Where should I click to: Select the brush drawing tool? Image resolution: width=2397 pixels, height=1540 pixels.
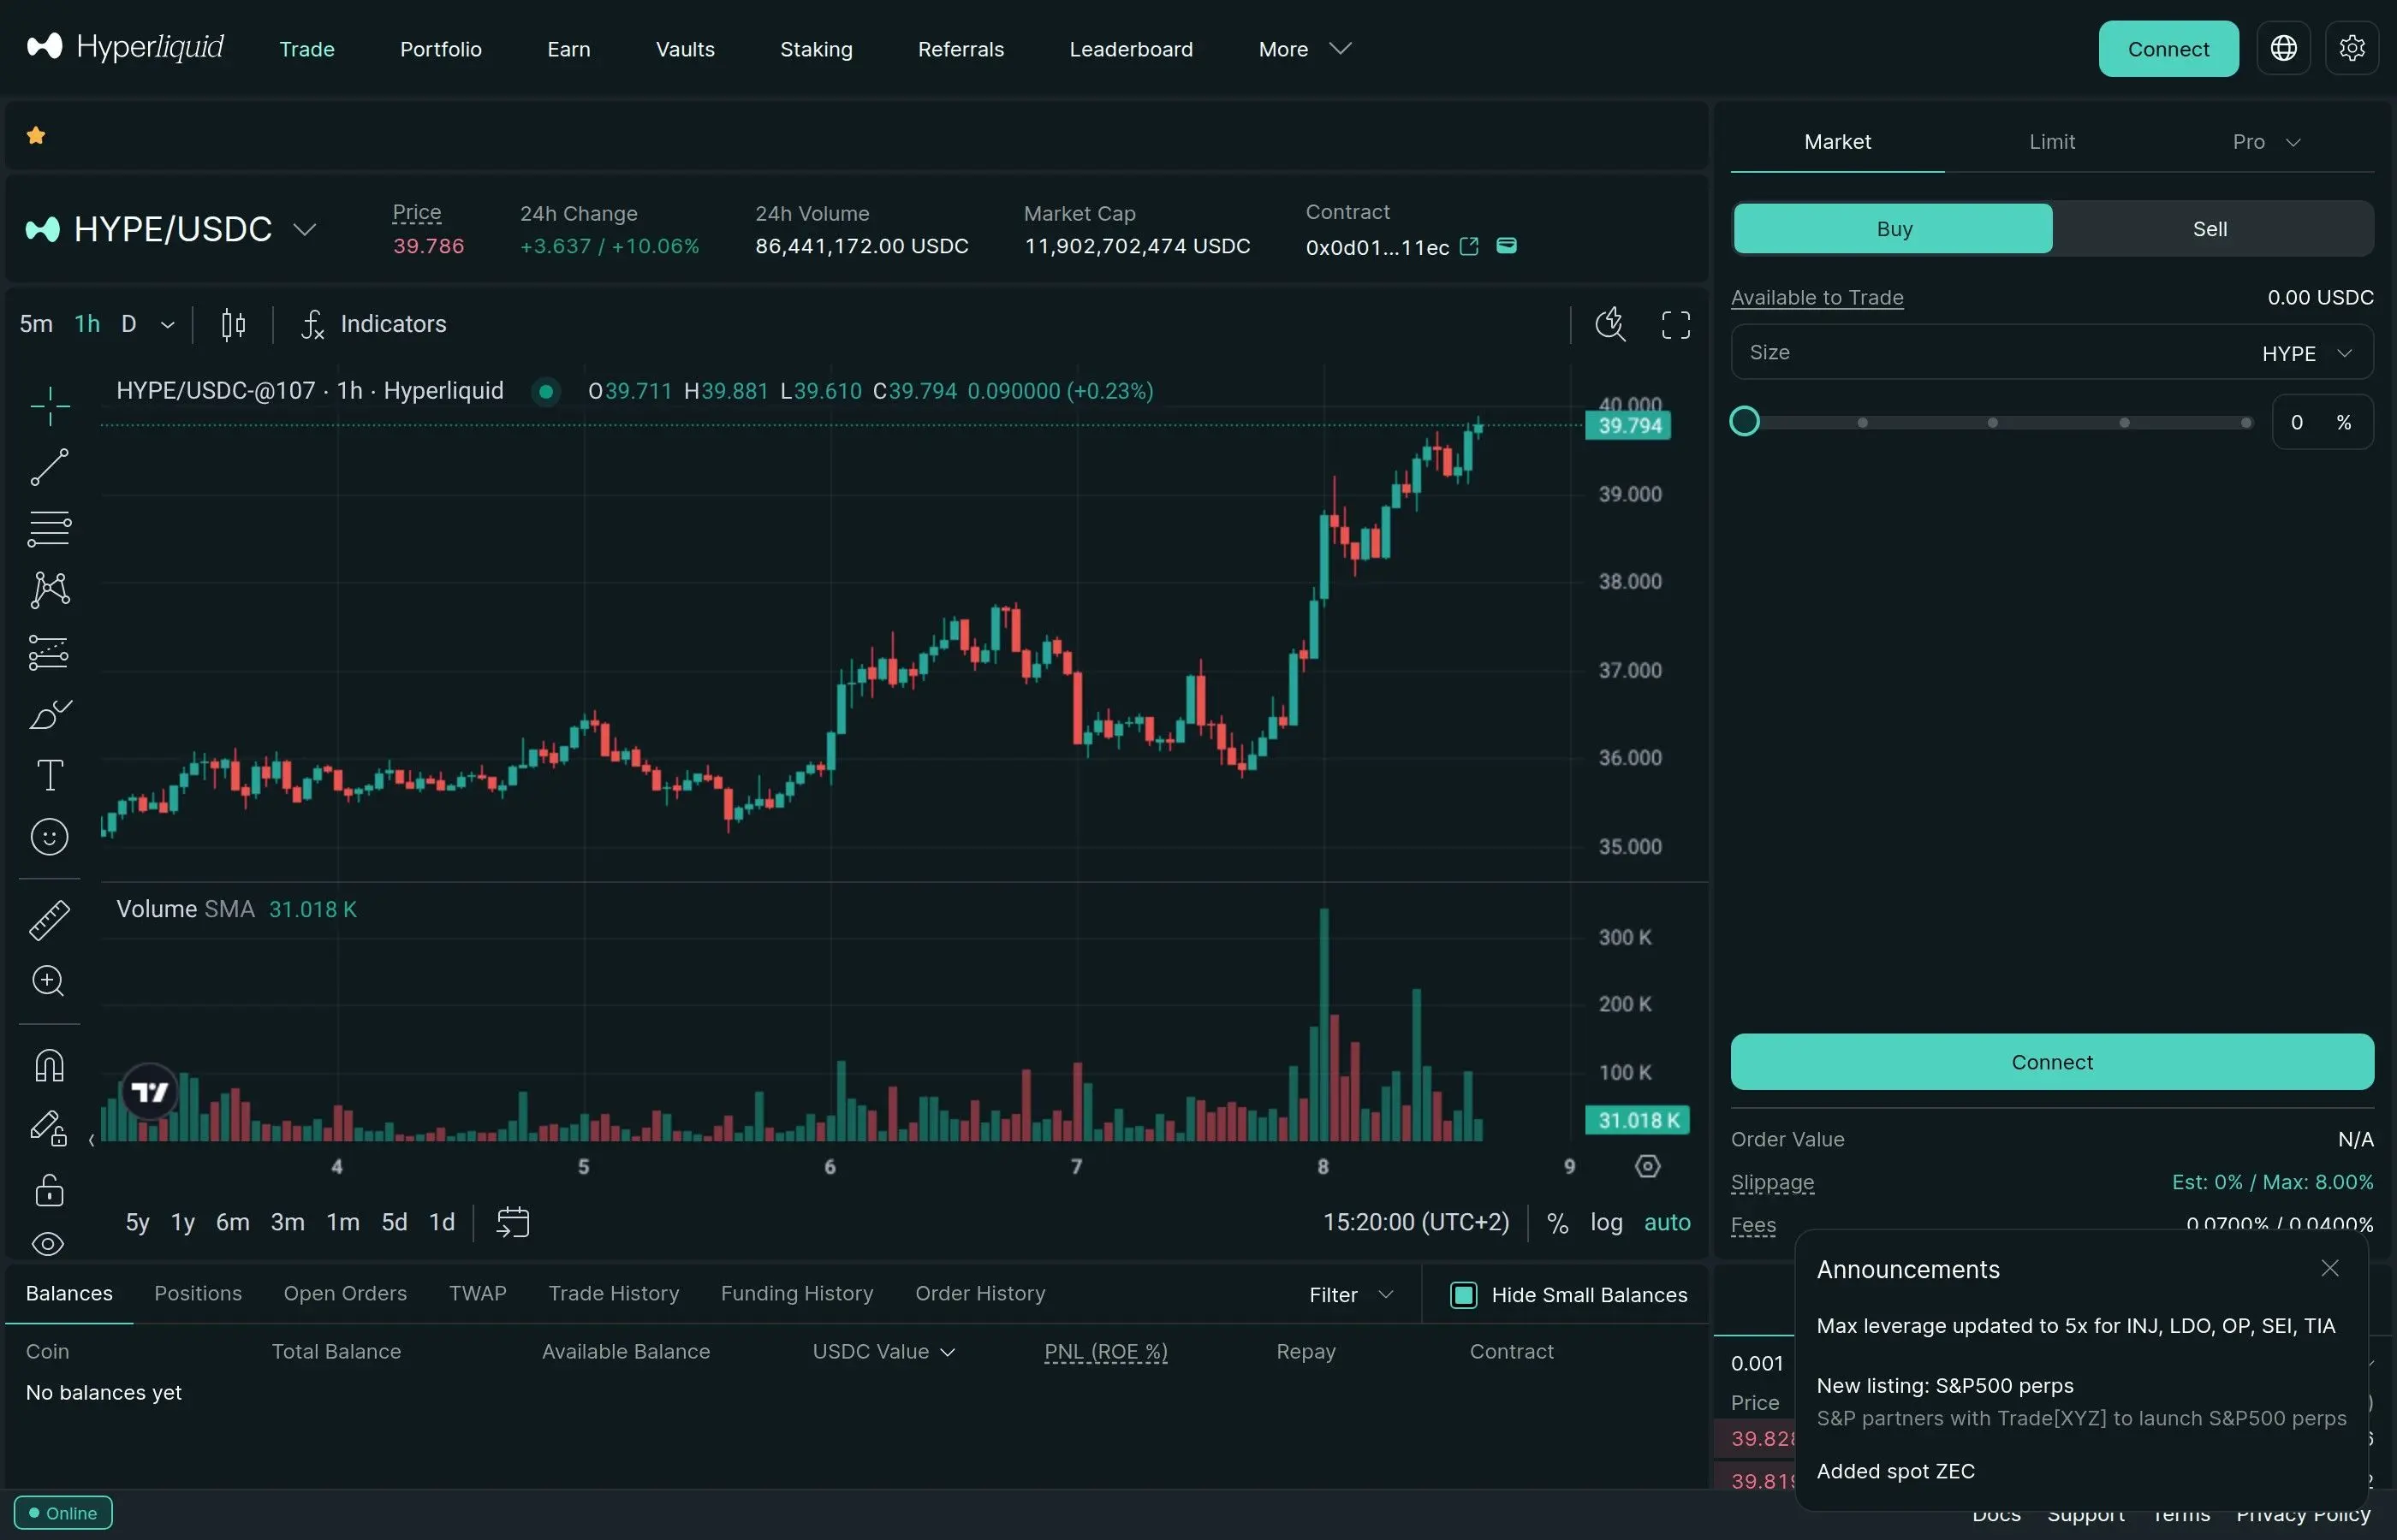tap(49, 714)
